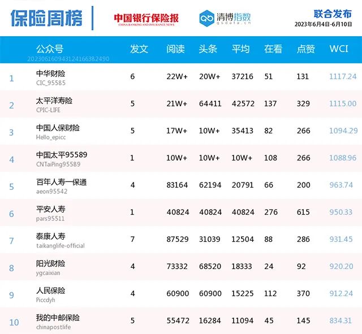Click reading count 55472
The width and height of the screenshot is (362, 334).
178,320
